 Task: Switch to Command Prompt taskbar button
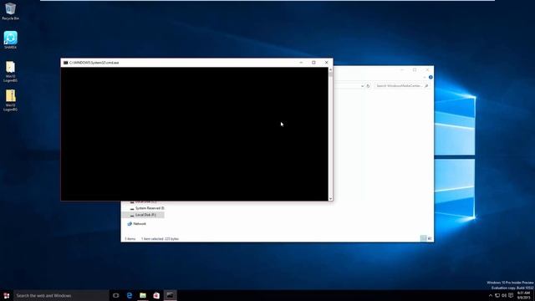click(170, 295)
